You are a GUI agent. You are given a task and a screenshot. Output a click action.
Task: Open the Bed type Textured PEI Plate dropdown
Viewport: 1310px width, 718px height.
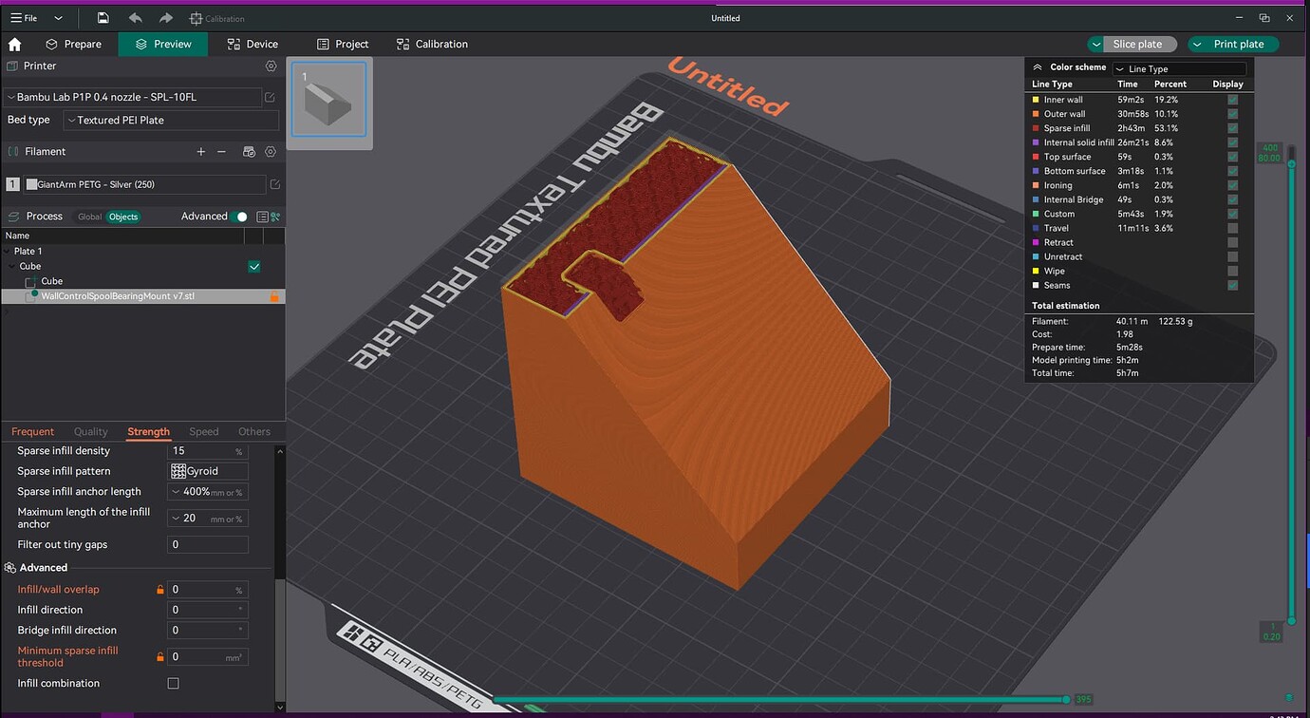click(x=171, y=121)
